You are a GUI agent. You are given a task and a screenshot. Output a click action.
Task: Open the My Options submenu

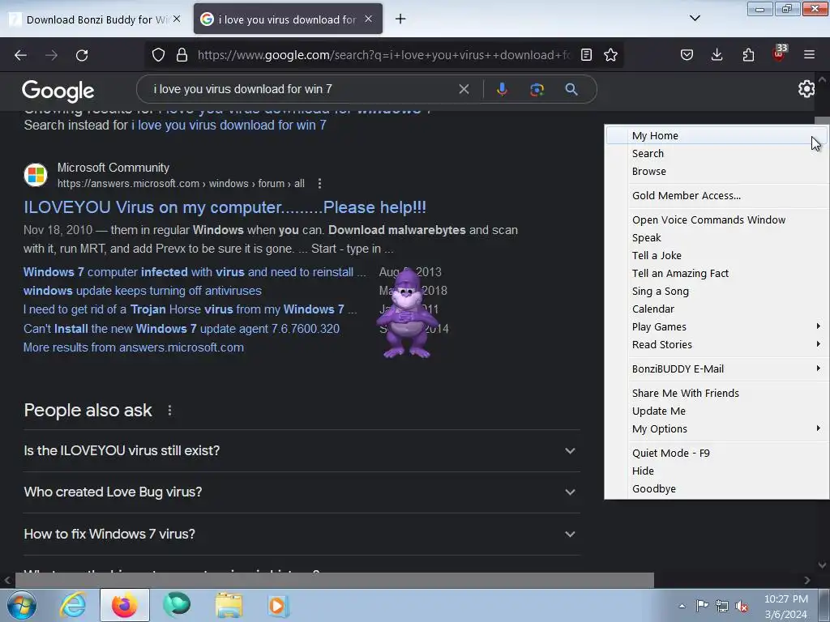(717, 429)
